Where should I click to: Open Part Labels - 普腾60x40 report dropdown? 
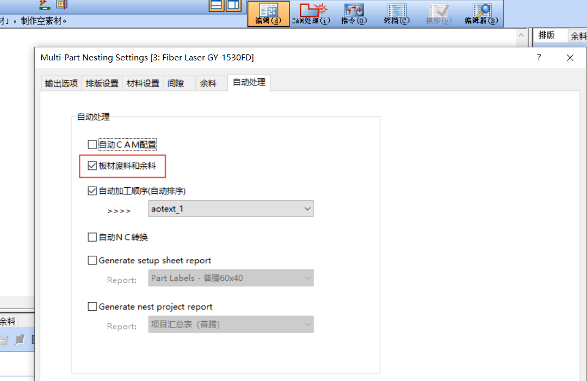tap(231, 278)
